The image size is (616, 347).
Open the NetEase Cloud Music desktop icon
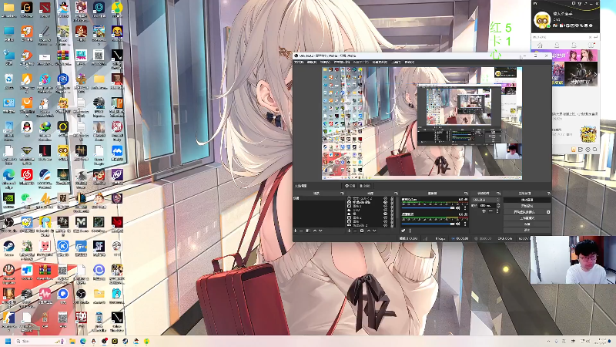pos(27,174)
